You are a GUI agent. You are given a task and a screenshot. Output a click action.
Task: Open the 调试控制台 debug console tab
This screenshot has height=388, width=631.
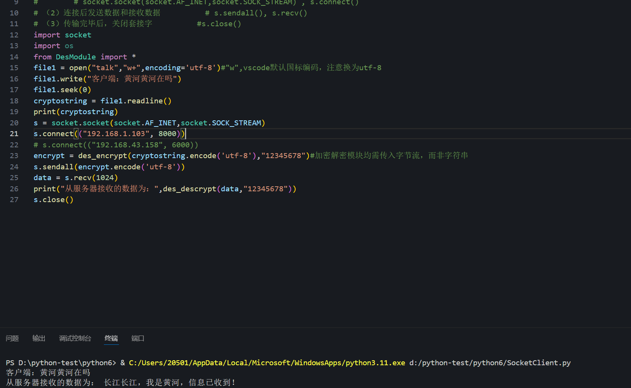tap(75, 338)
